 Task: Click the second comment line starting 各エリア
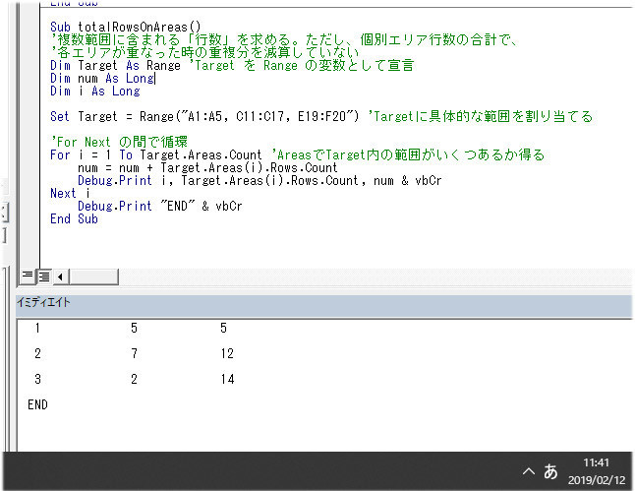pos(204,52)
